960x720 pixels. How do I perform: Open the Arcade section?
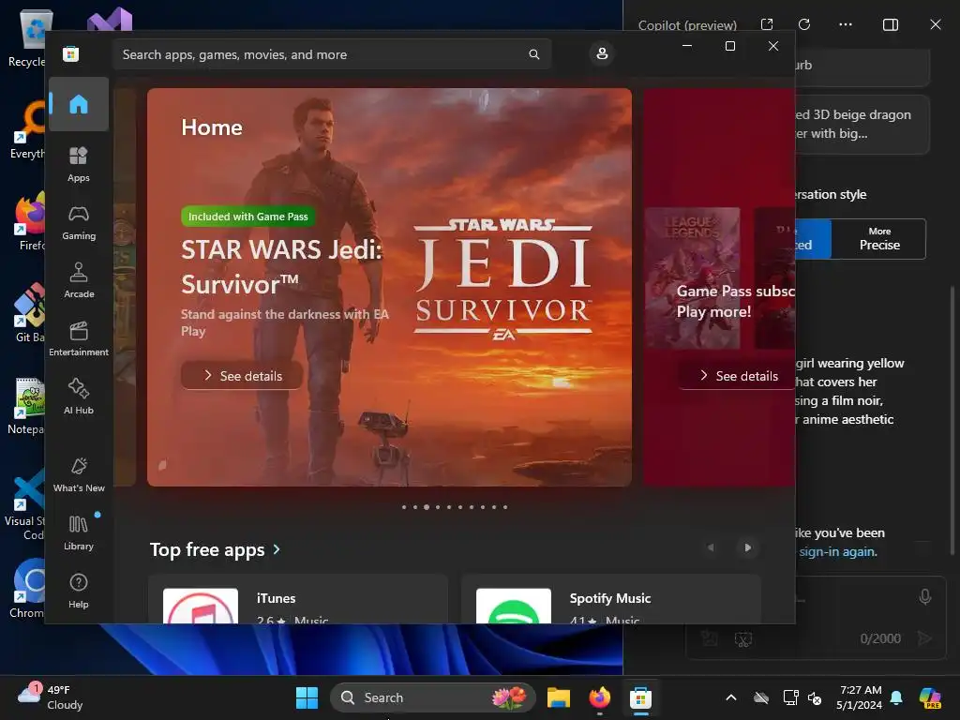[x=79, y=280]
